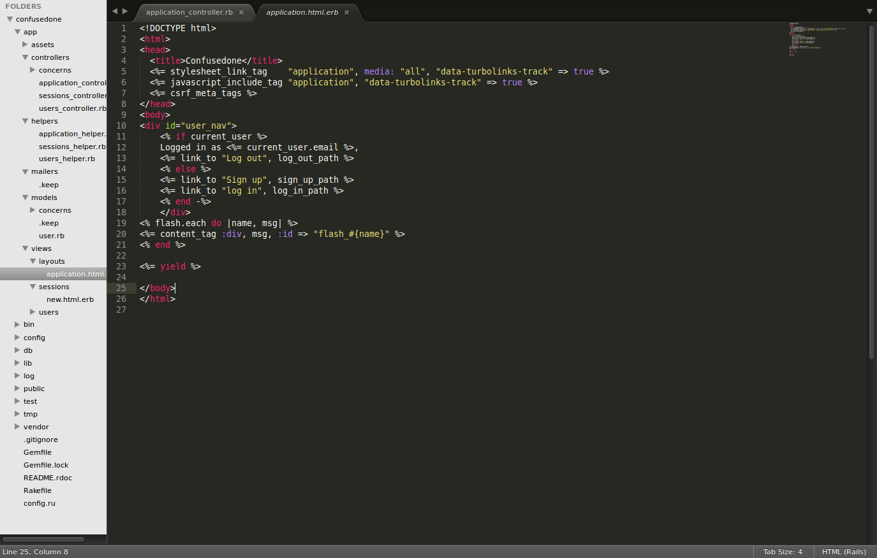Expand concerns folder under controllers
The image size is (877, 558).
click(33, 70)
